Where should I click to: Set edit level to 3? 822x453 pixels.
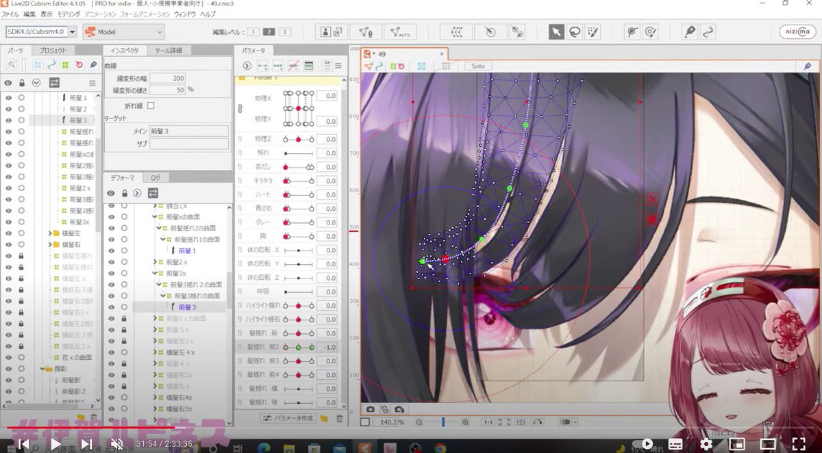tap(285, 31)
